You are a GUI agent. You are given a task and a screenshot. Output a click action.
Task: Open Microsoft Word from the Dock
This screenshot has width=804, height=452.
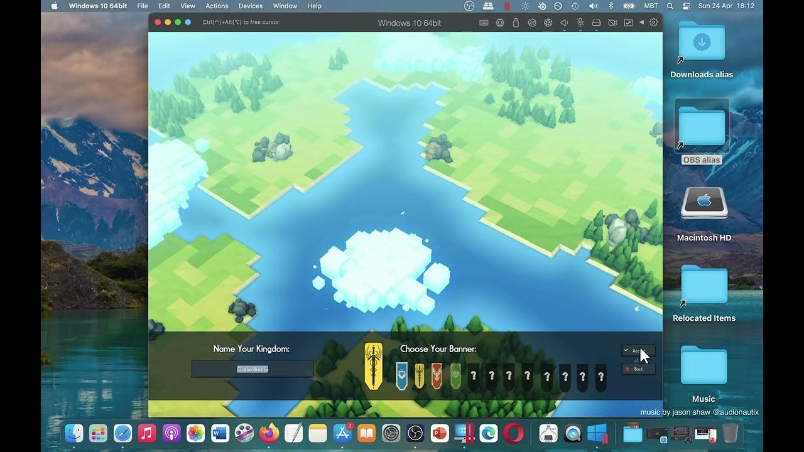pos(220,433)
